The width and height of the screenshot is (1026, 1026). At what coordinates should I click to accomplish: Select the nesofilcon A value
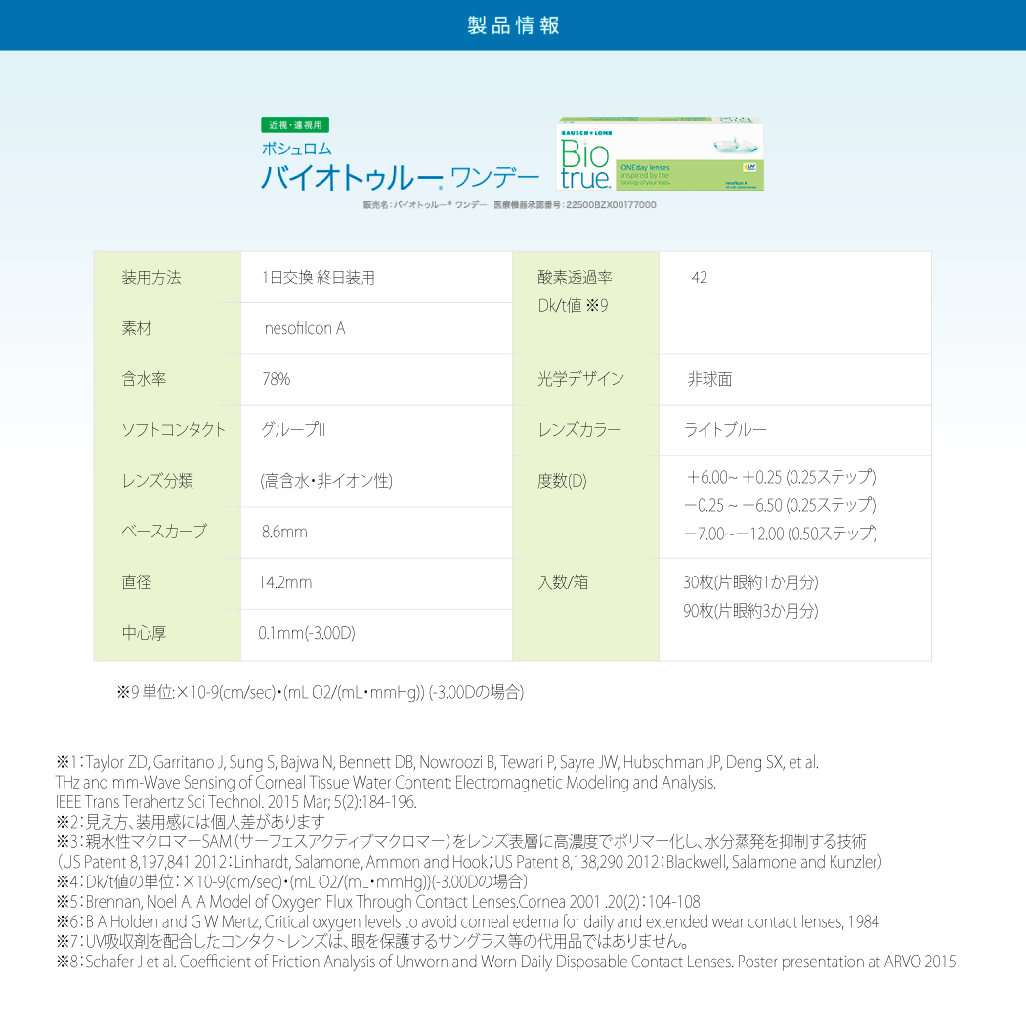304,328
